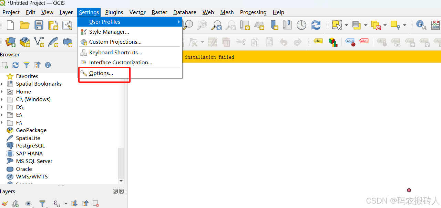Image resolution: width=441 pixels, height=208 pixels.
Task: Expand the Spatial Bookmarks tree item
Action: click(2, 84)
